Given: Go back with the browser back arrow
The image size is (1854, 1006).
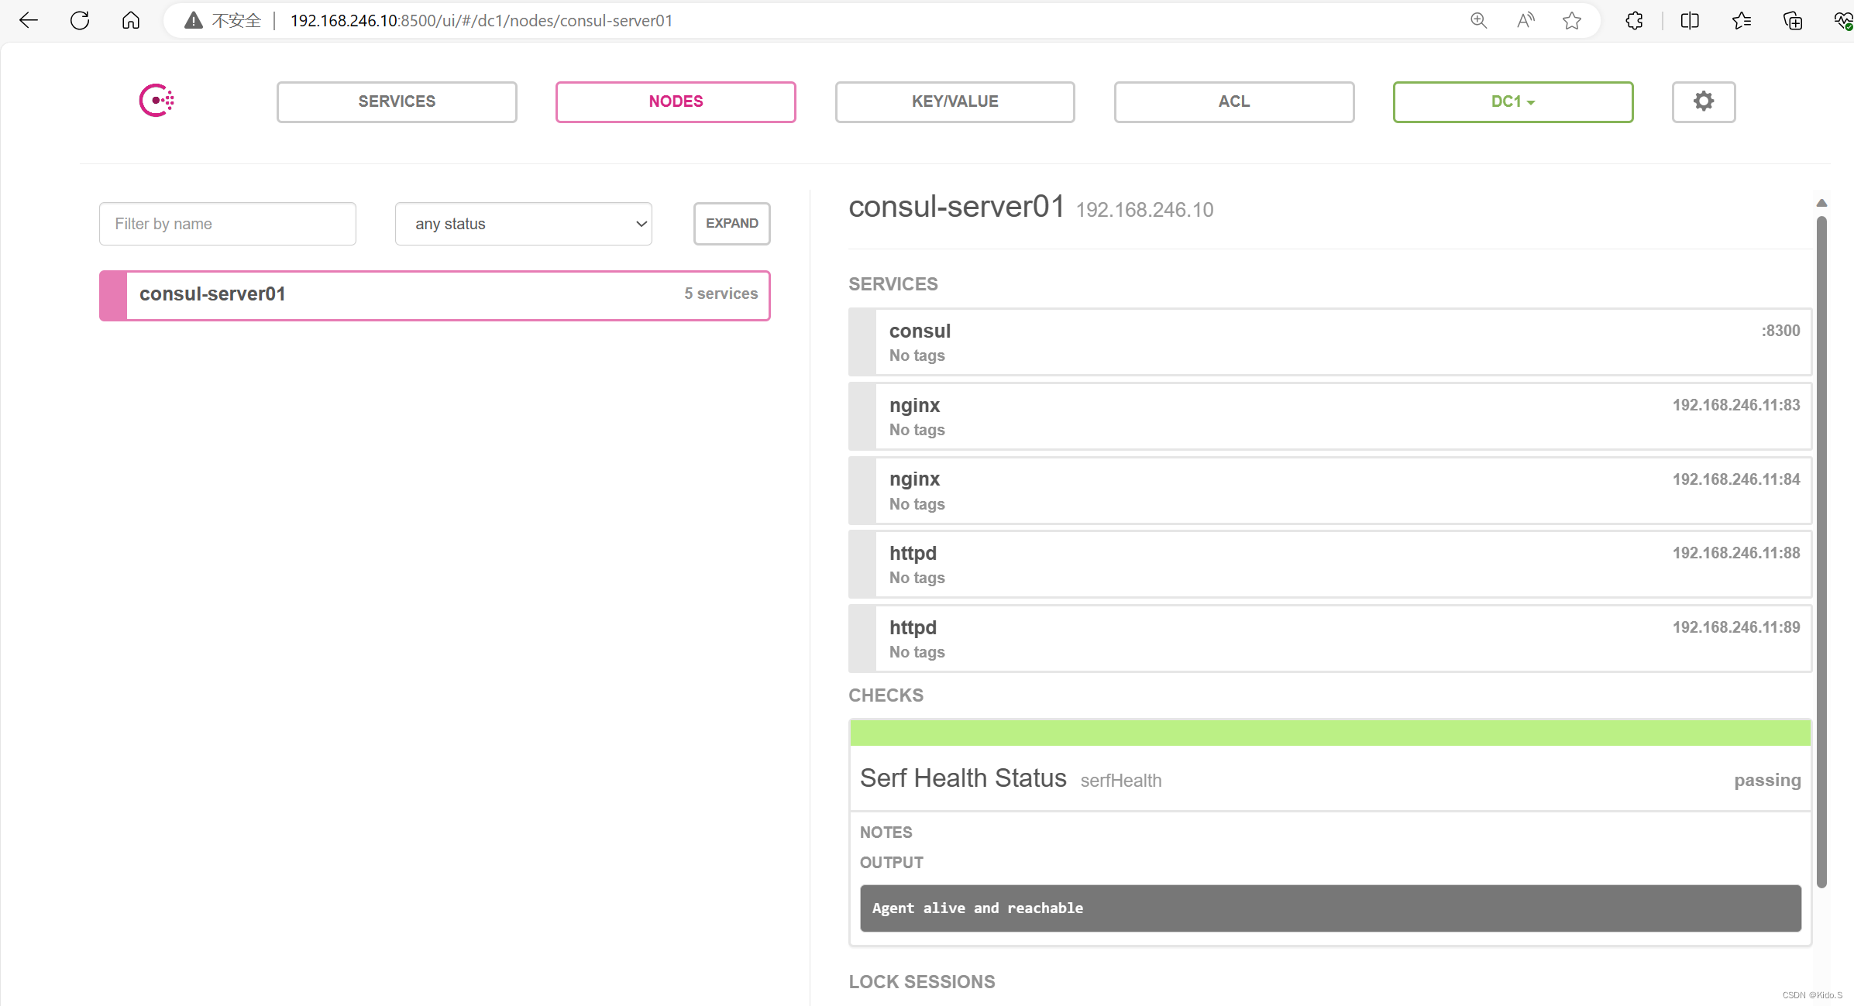Looking at the screenshot, I should pyautogui.click(x=29, y=21).
